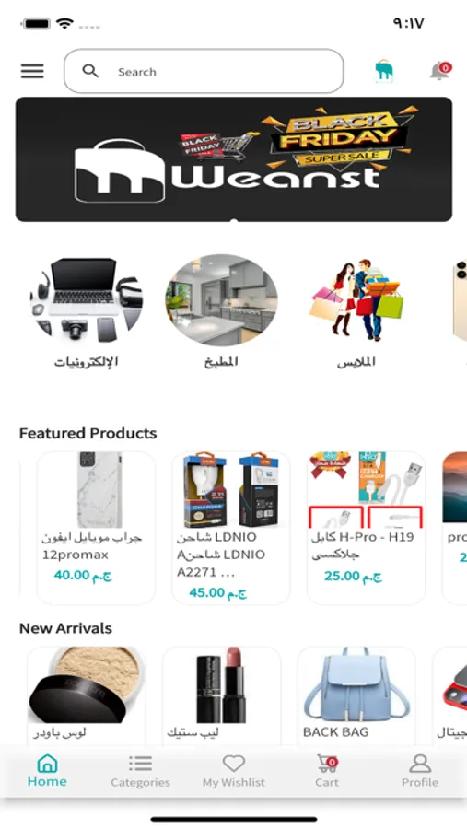Open the teal shopping bag icon
This screenshot has width=467, height=829.
(384, 71)
